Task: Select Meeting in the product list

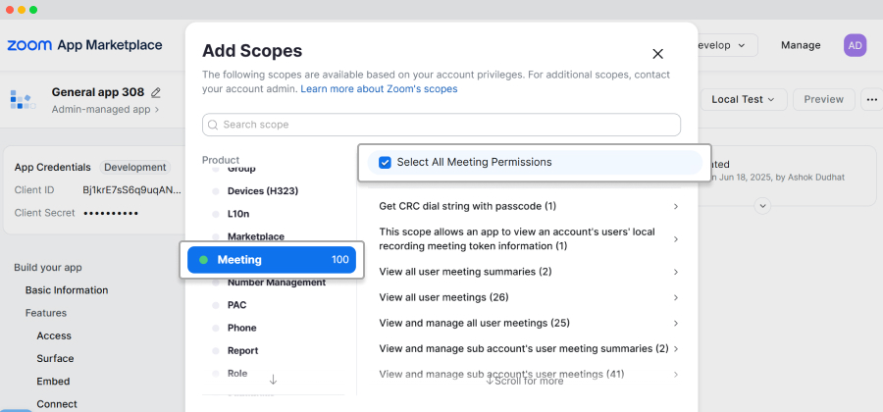Action: click(x=272, y=260)
